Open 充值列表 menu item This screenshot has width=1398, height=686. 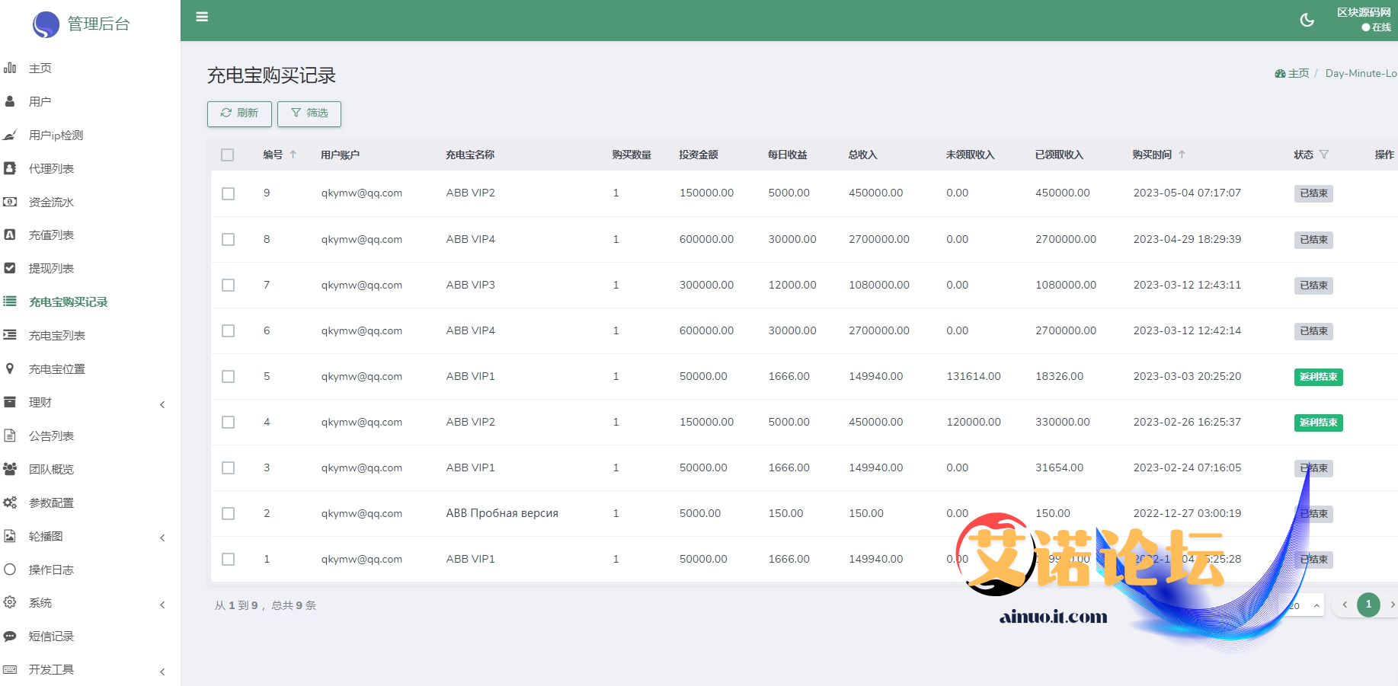[x=90, y=235]
